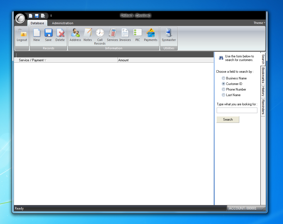Select the Customer ID radio button
Viewport: 283px width, 224px height.
click(x=223, y=84)
